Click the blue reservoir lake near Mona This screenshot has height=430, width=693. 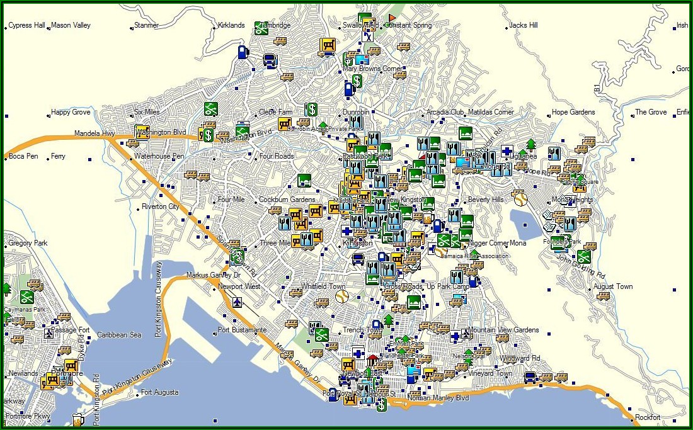point(523,224)
